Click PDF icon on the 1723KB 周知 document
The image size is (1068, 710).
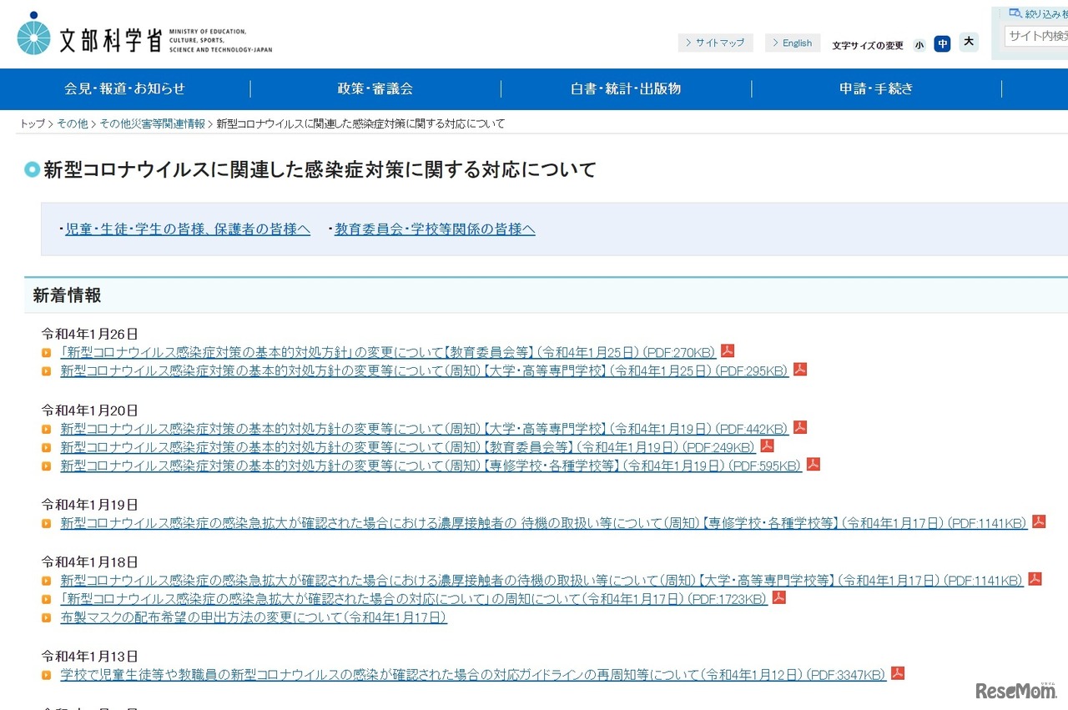[778, 598]
